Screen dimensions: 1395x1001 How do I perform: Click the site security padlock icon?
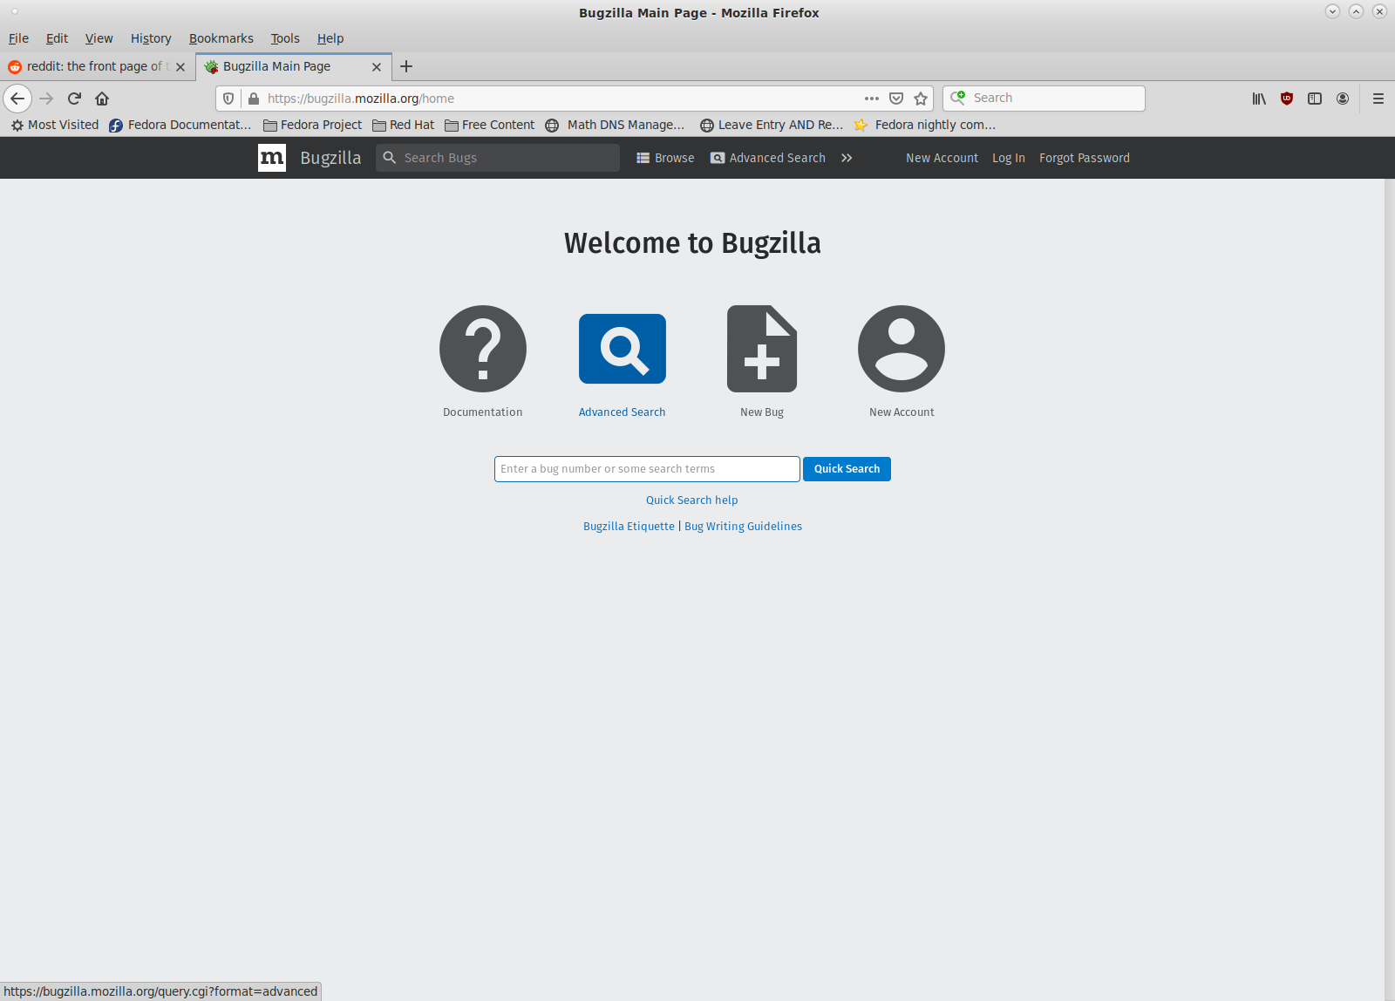pyautogui.click(x=254, y=99)
